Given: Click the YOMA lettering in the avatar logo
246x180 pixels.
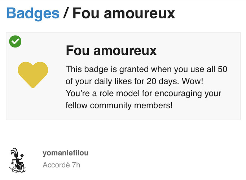Looking at the screenshot, I should pos(17,170).
